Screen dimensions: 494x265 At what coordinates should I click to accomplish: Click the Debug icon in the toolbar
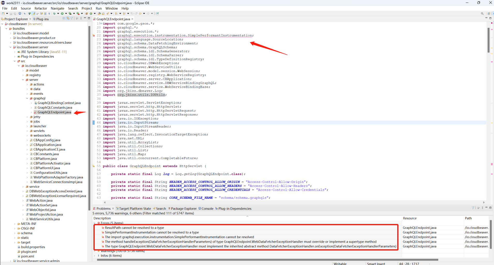tap(54, 13)
